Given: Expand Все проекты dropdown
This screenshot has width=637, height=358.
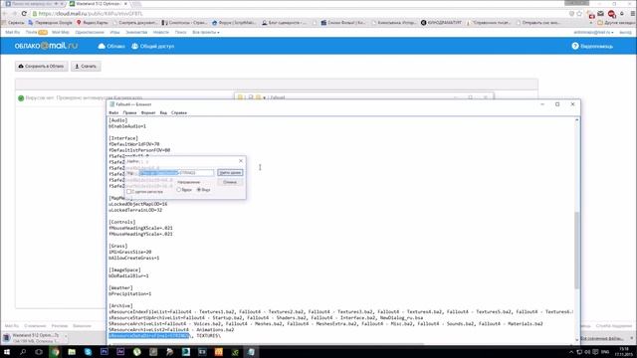Looking at the screenshot, I should (x=206, y=32).
